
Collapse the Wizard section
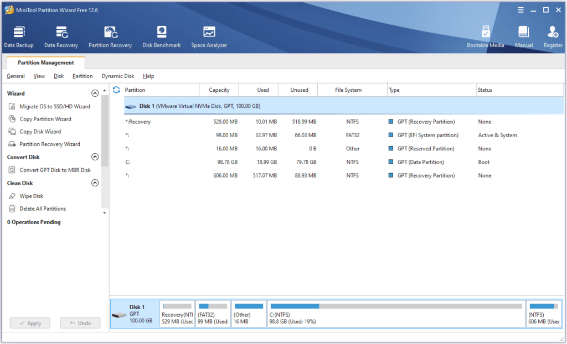(95, 93)
